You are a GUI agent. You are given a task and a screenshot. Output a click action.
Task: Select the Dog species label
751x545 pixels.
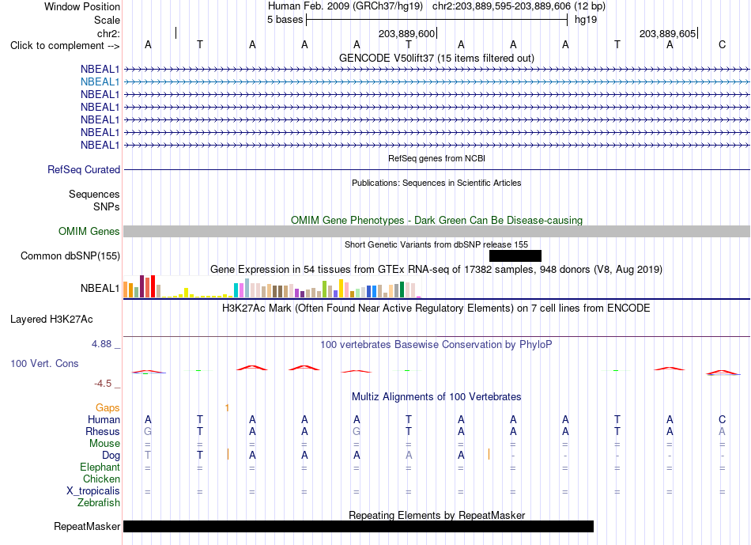pos(111,456)
